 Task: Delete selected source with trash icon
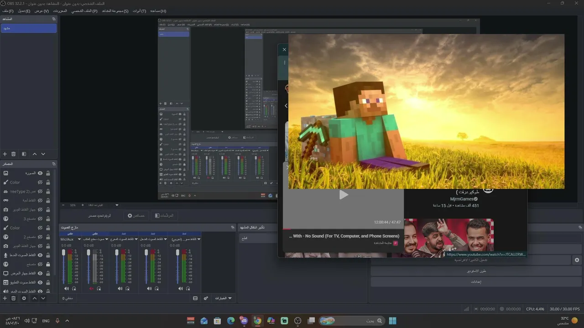point(14,298)
